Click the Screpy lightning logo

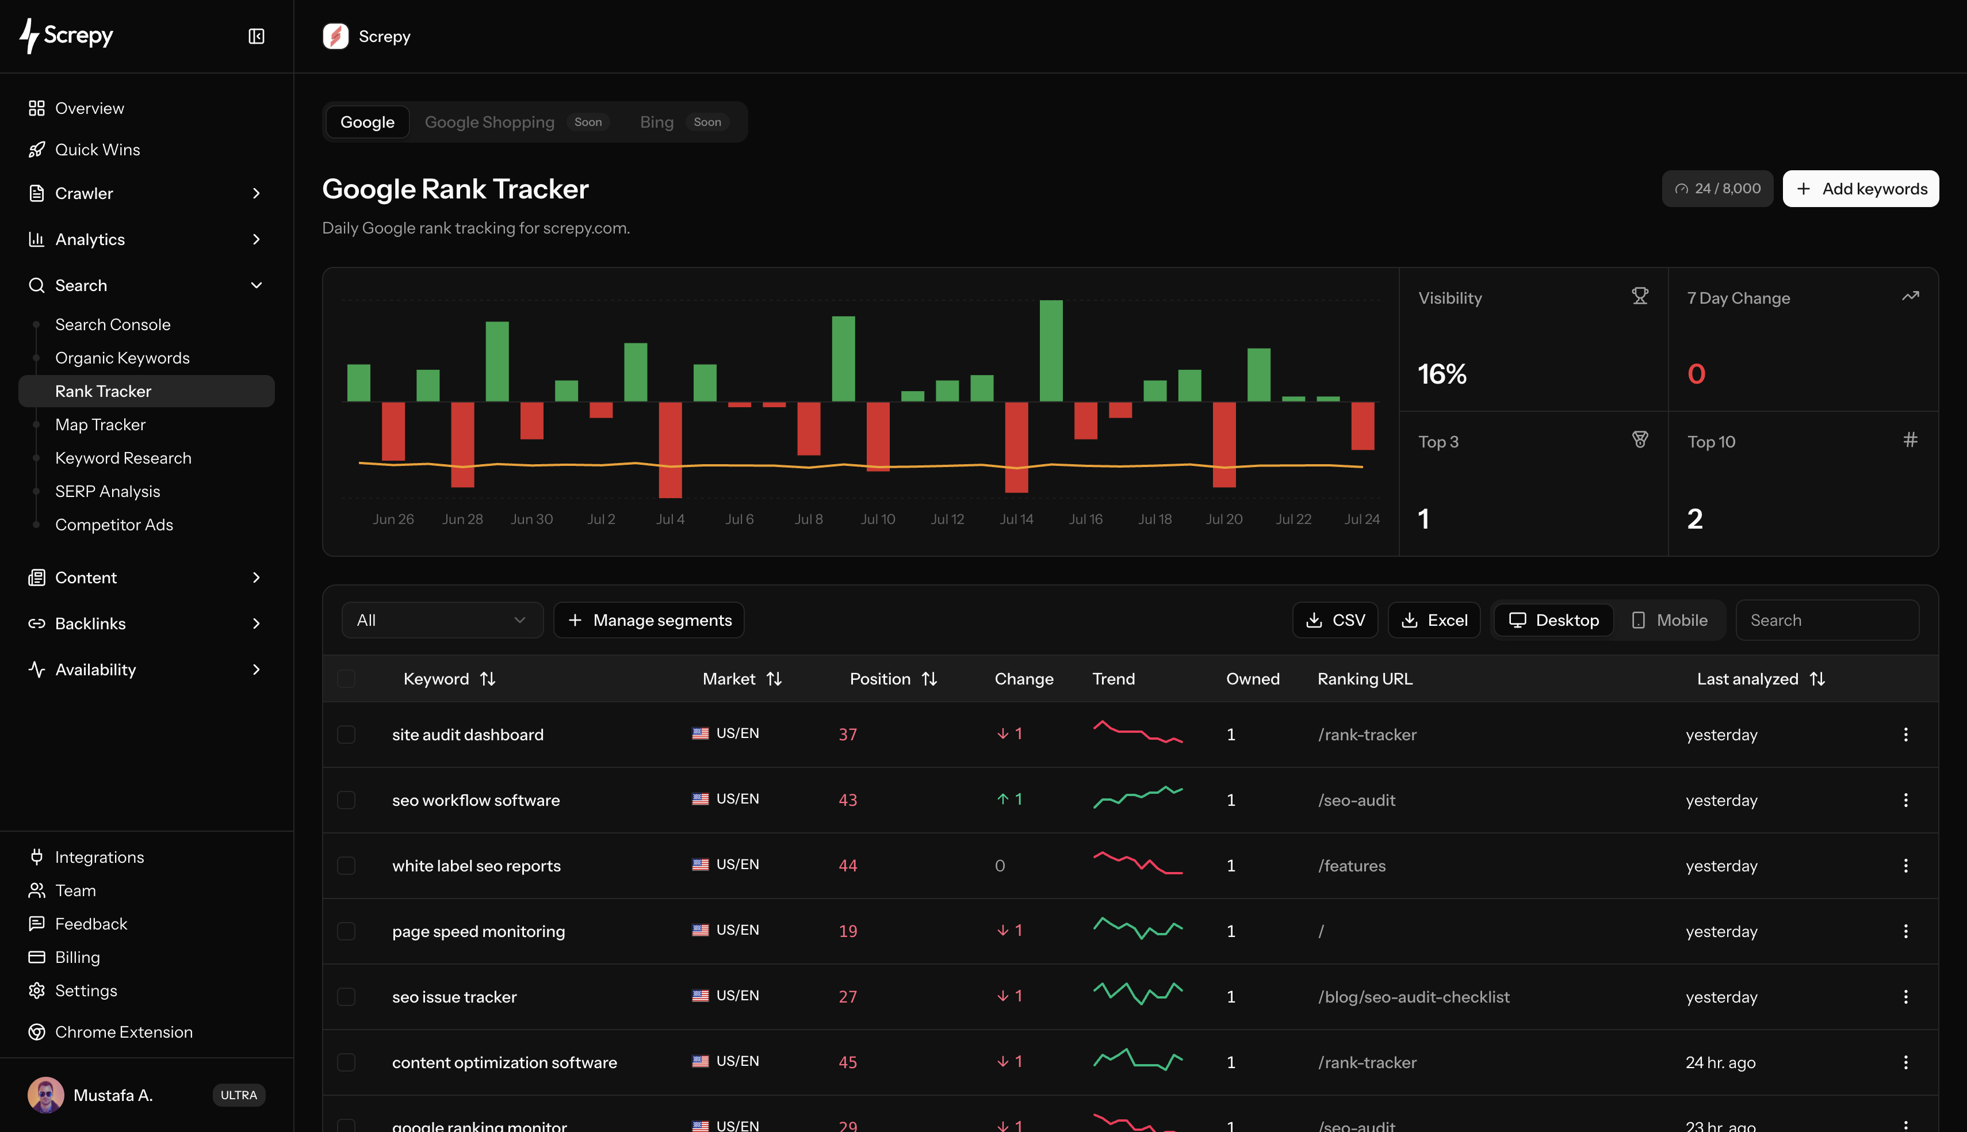[29, 36]
